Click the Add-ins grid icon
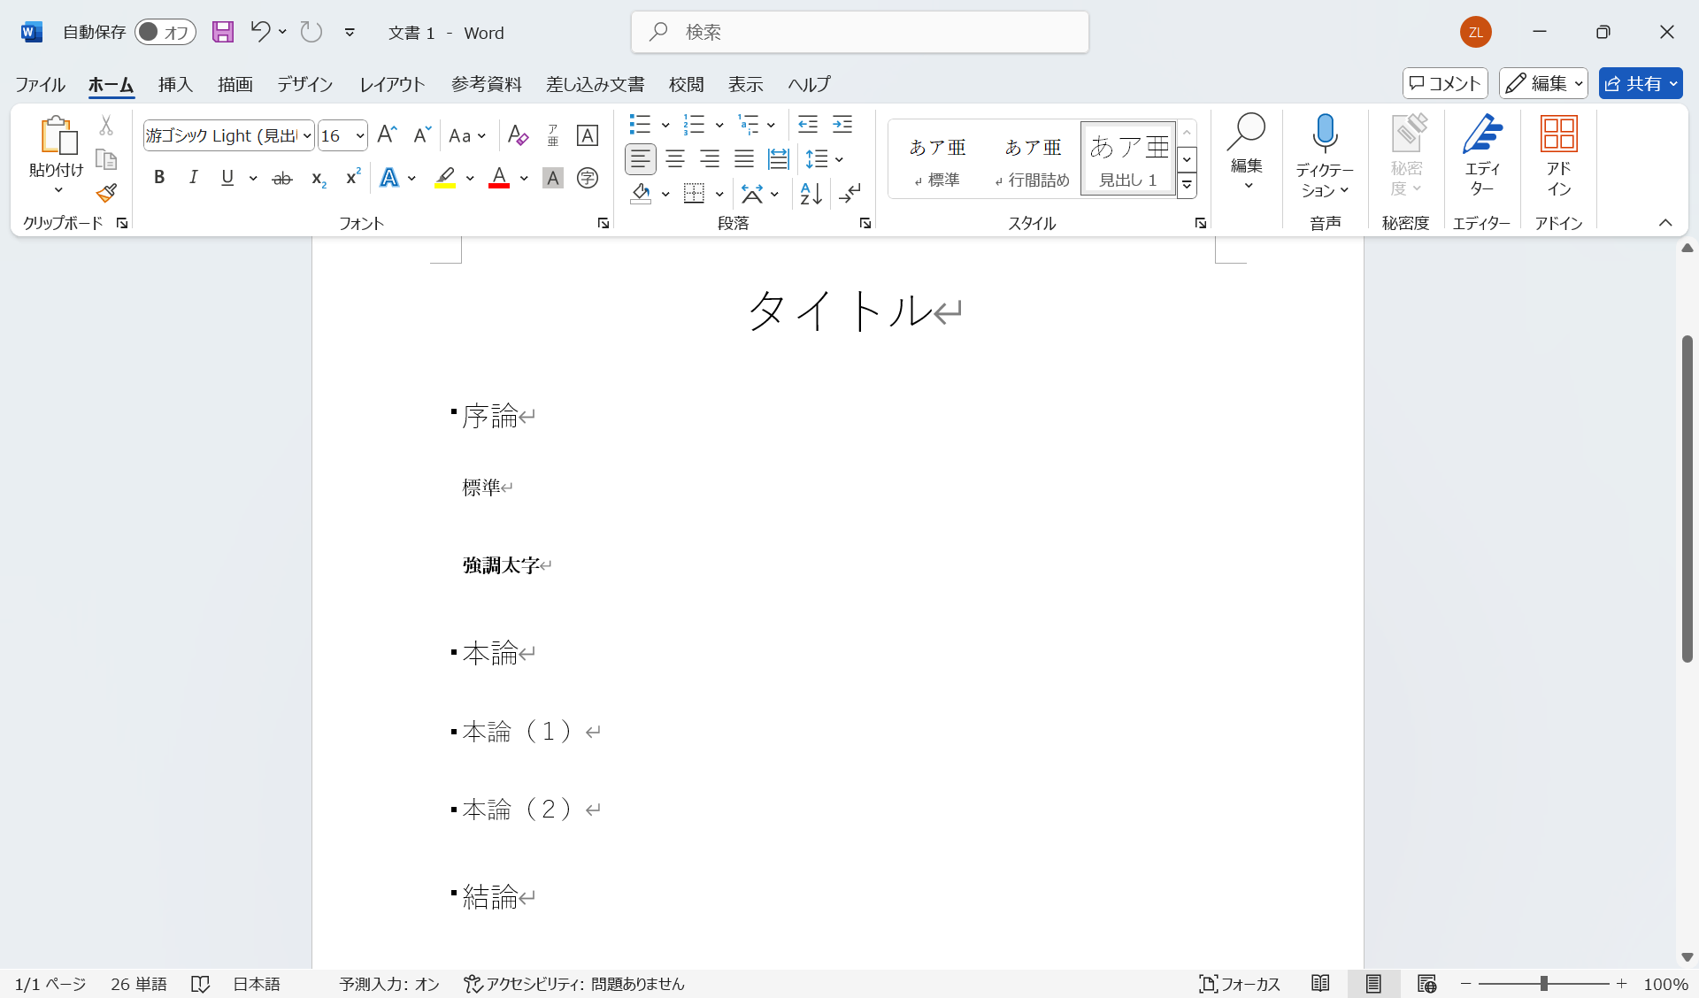Viewport: 1699px width, 998px height. (x=1558, y=134)
